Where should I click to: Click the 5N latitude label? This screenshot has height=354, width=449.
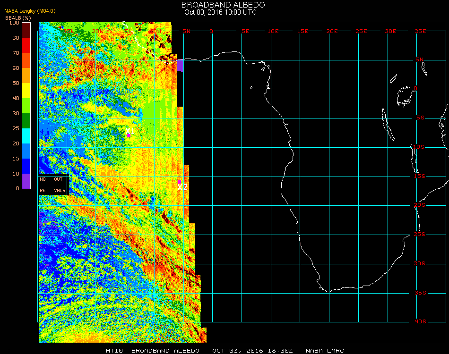coord(419,59)
